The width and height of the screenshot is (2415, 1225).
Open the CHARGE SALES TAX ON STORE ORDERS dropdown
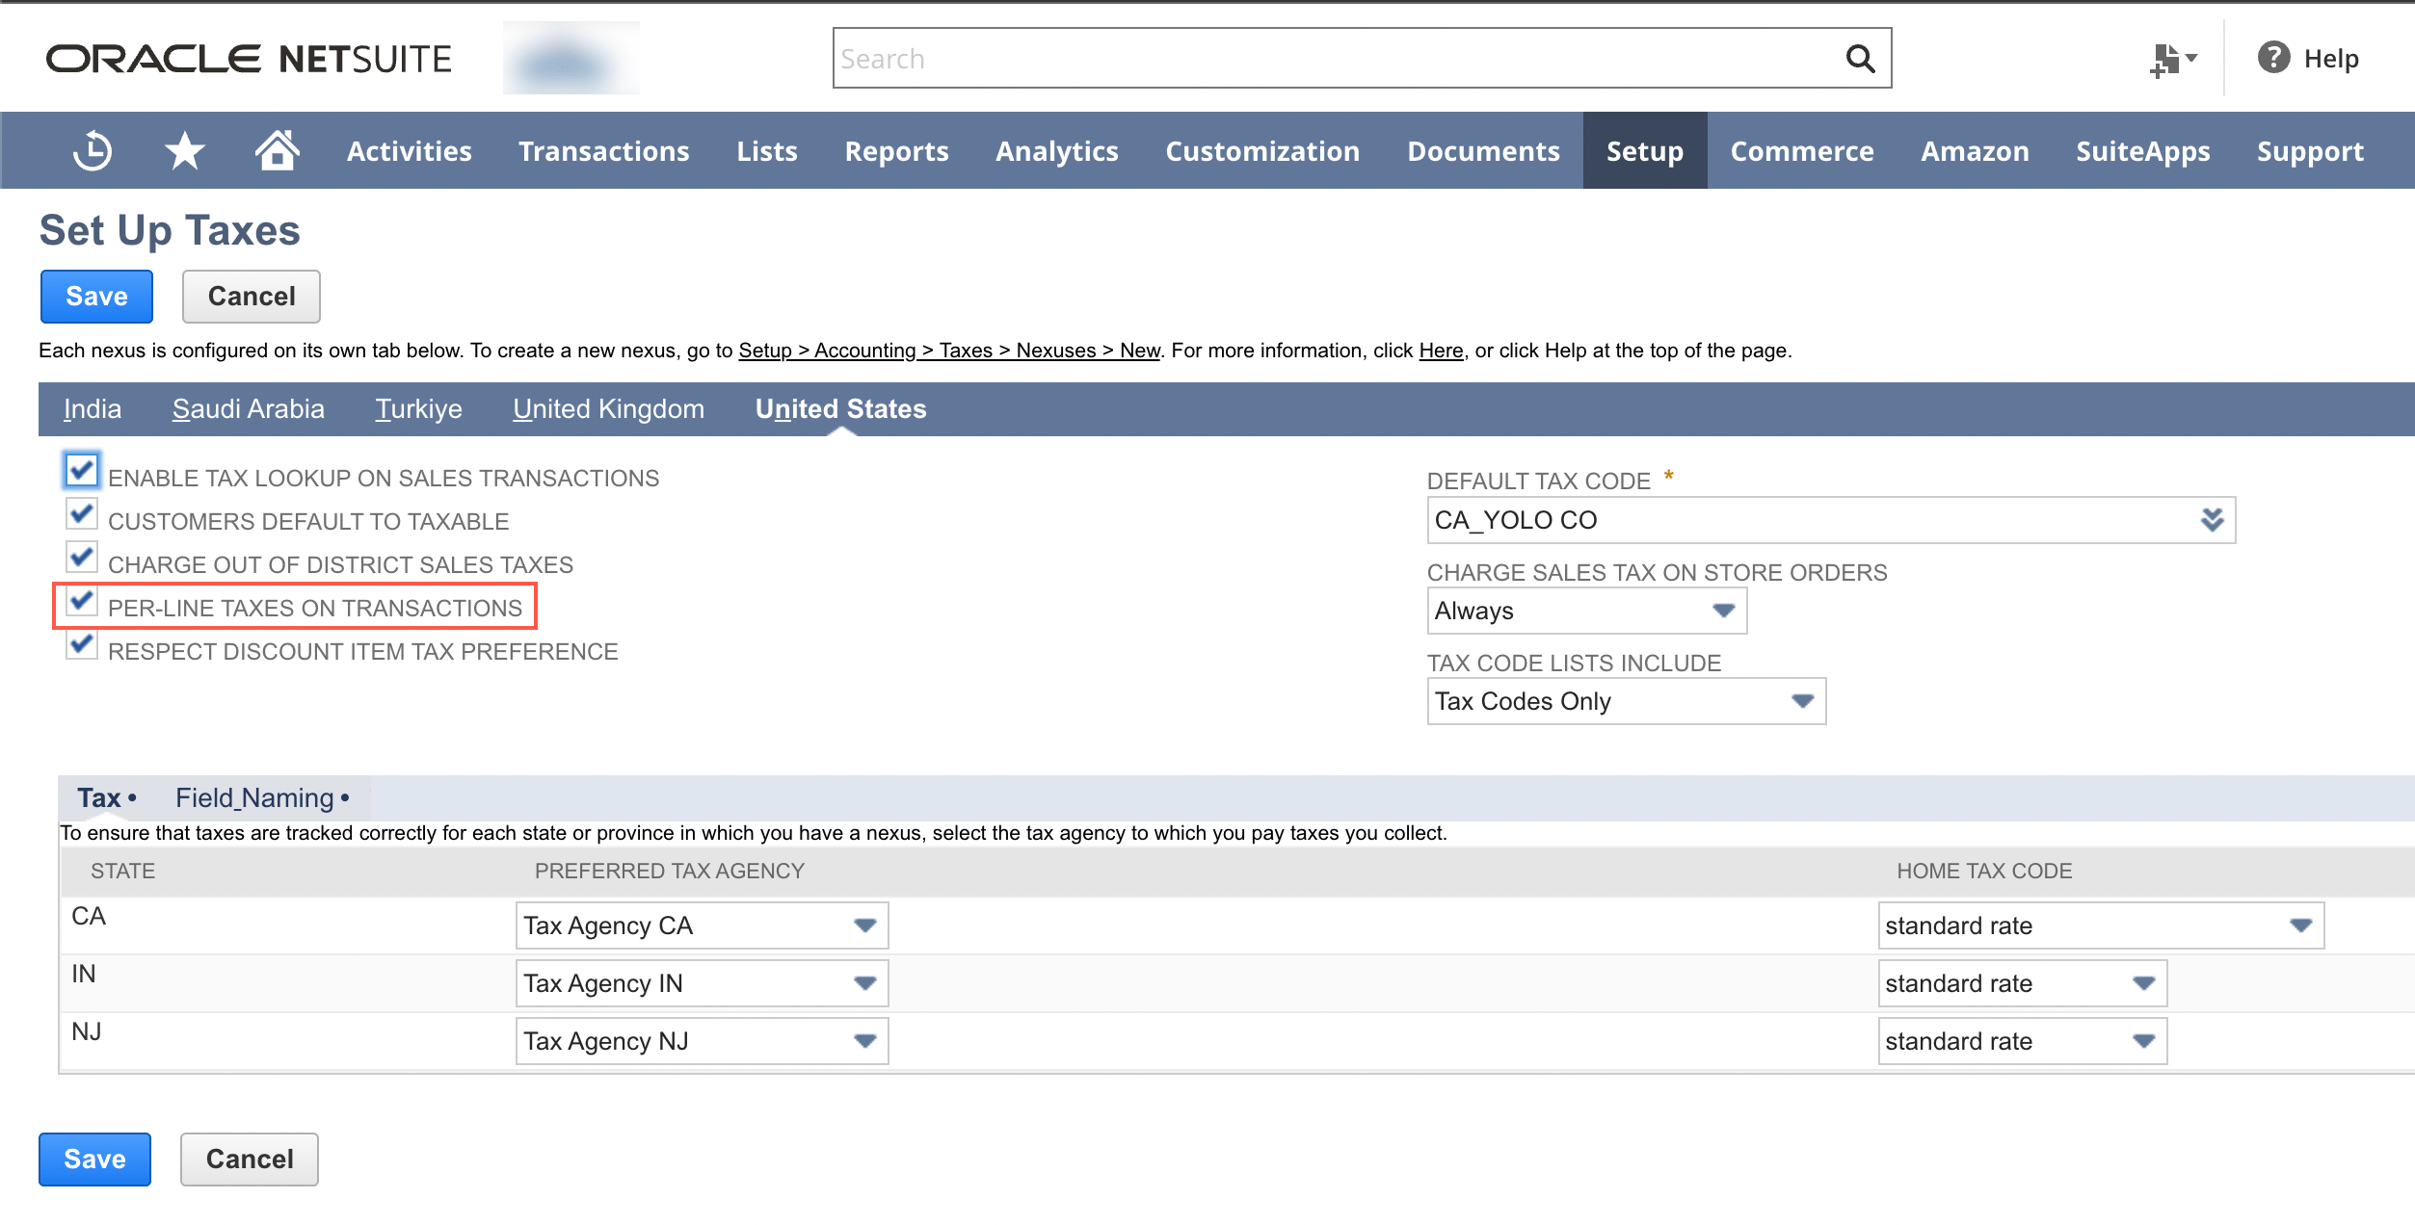pos(1724,610)
